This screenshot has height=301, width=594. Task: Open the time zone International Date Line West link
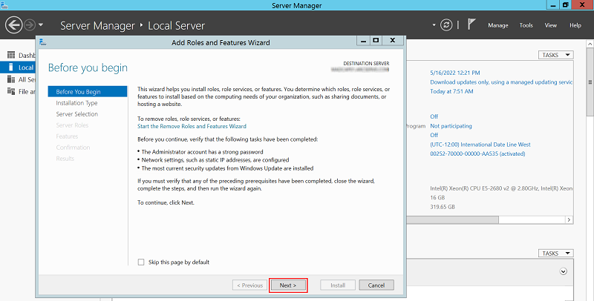pos(480,145)
